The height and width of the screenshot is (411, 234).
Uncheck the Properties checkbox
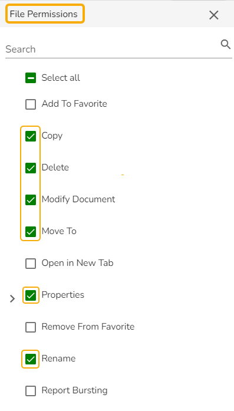[x=31, y=295]
